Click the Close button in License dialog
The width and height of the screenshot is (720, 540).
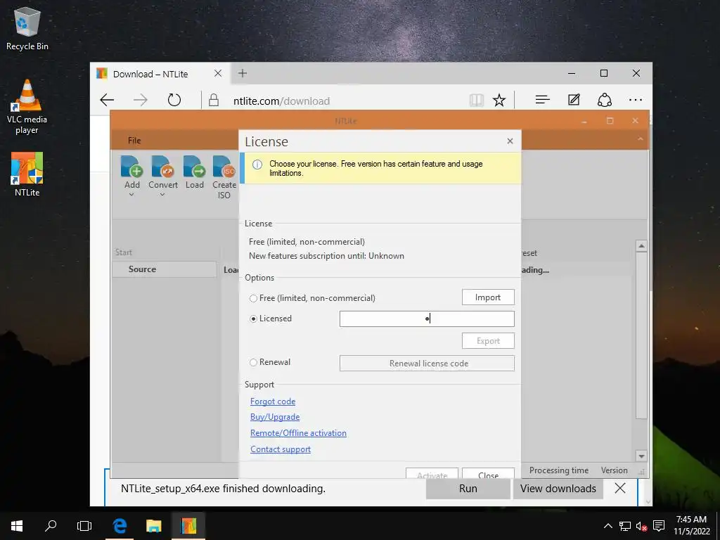(x=488, y=474)
